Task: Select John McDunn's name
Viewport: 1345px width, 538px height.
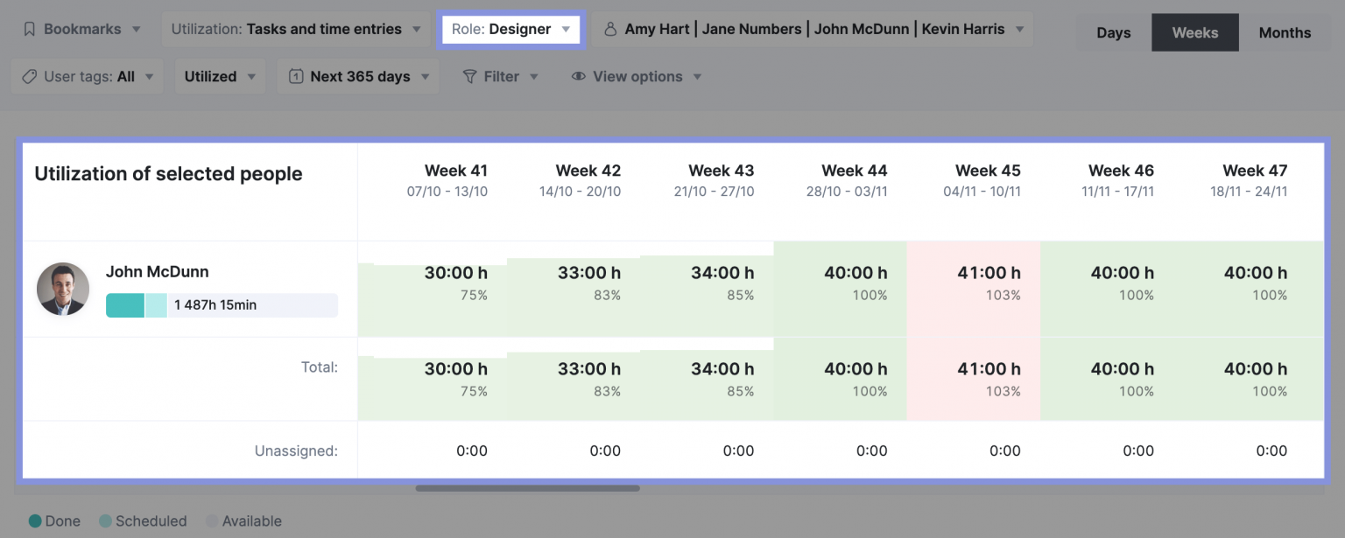Action: [158, 271]
